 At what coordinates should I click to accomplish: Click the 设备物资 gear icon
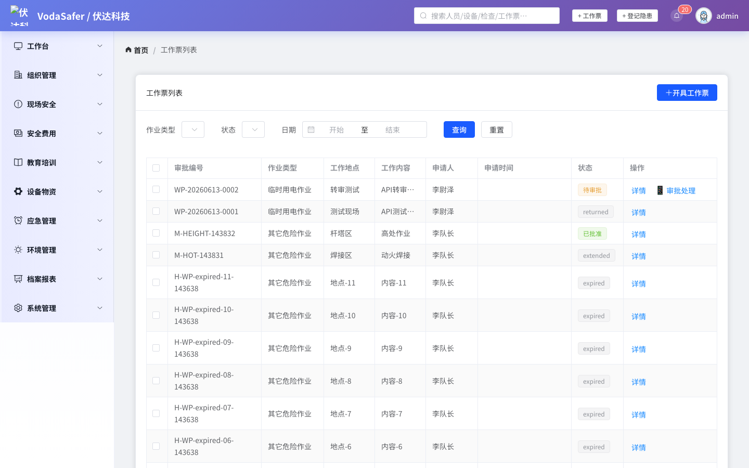pyautogui.click(x=18, y=191)
